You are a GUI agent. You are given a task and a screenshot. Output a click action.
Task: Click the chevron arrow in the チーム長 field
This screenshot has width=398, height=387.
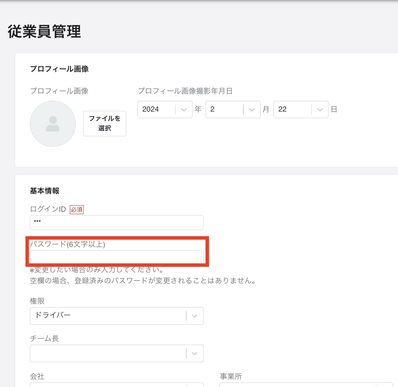tap(195, 354)
